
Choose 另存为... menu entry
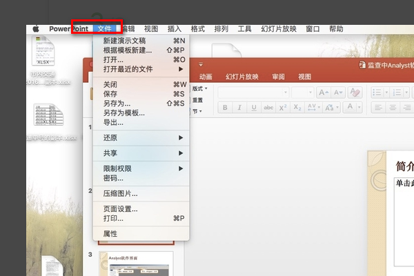click(x=141, y=103)
